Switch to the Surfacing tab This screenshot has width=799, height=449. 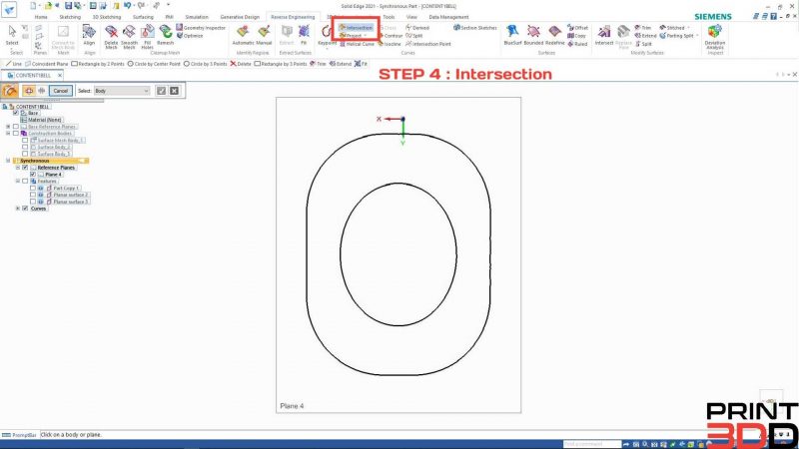[143, 17]
